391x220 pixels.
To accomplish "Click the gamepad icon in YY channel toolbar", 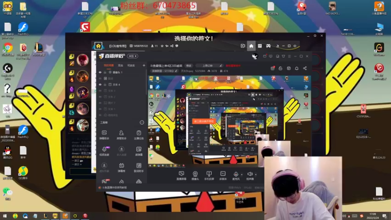I will click(268, 46).
